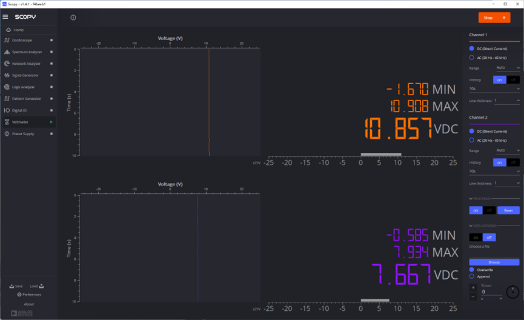Select Append logging mode
This screenshot has height=320, width=524.
point(471,276)
